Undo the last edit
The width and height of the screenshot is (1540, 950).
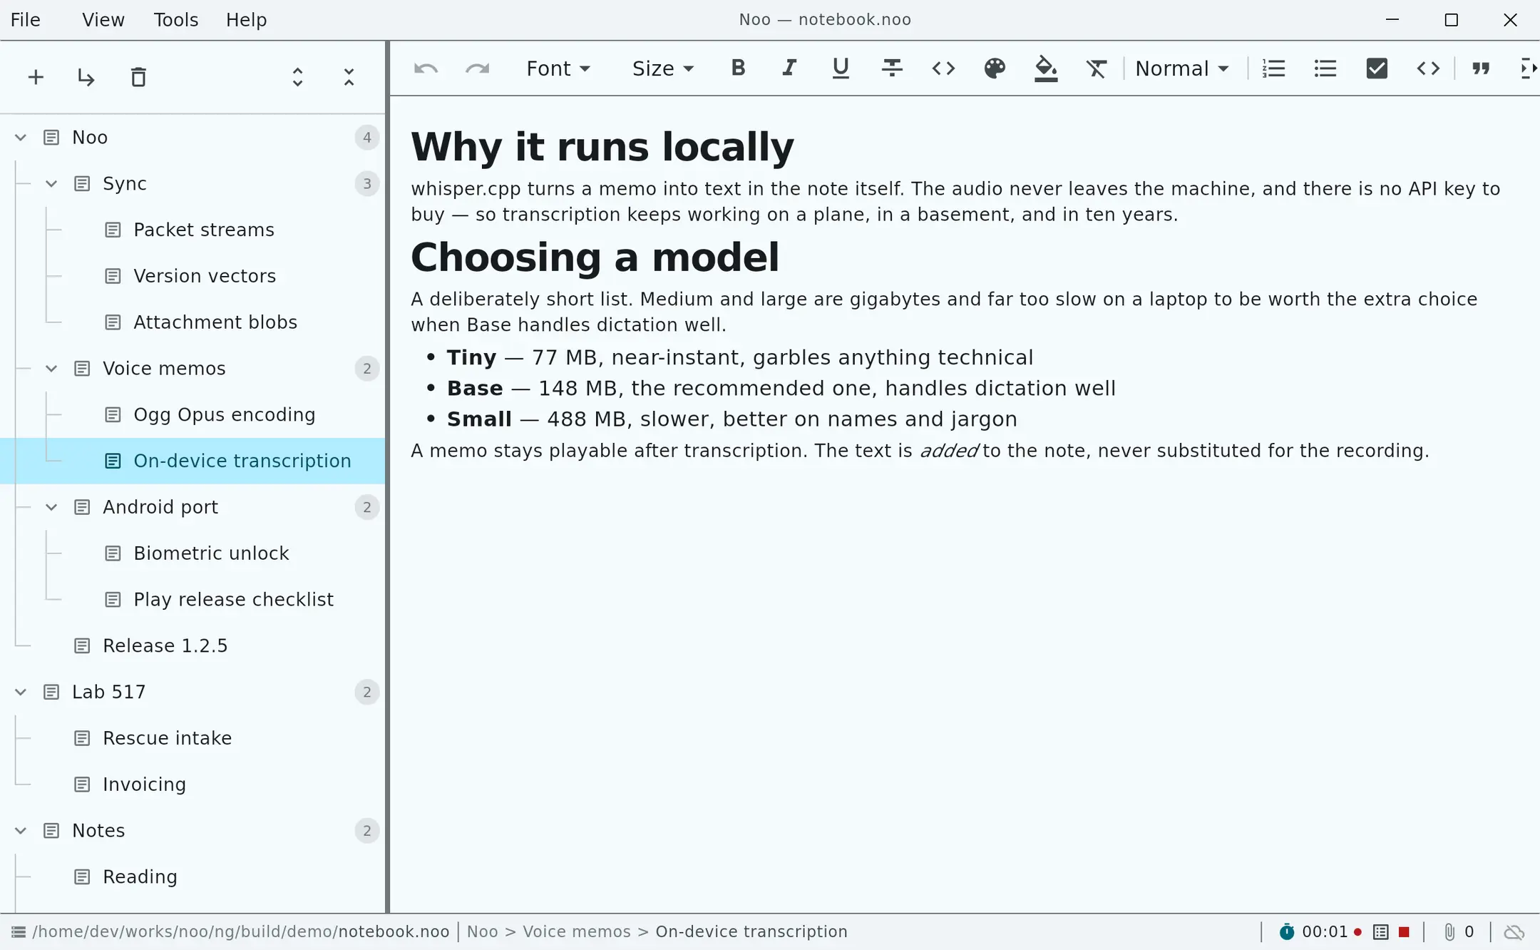coord(426,68)
